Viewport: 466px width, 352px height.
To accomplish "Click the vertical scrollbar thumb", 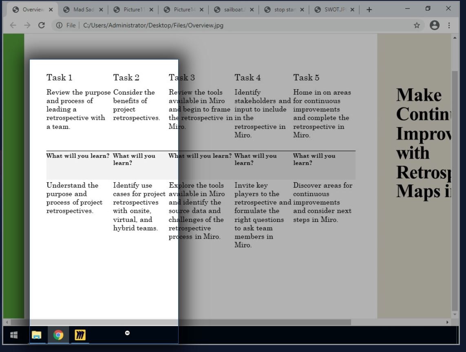I will pos(455,190).
